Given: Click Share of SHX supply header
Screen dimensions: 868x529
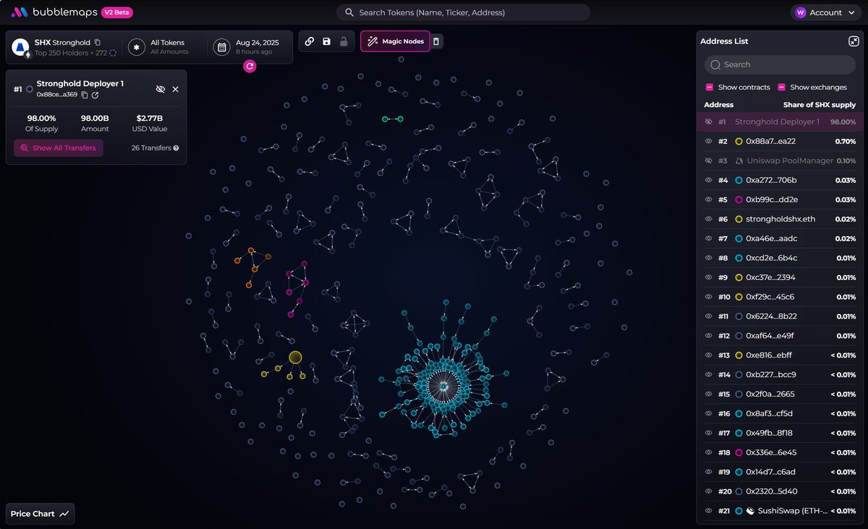Looking at the screenshot, I should point(820,105).
